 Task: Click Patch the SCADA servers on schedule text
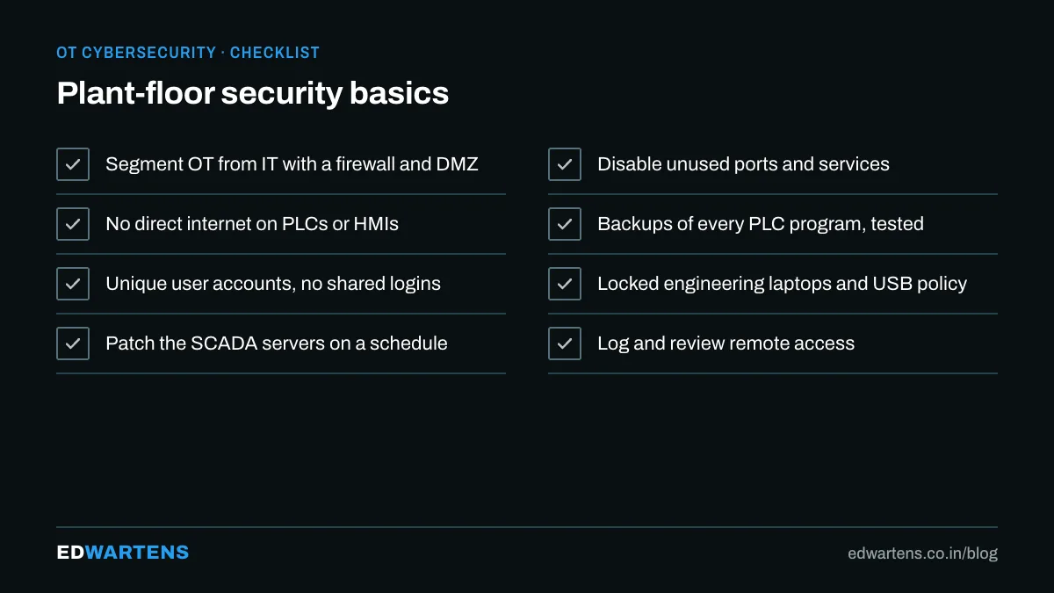pos(277,344)
